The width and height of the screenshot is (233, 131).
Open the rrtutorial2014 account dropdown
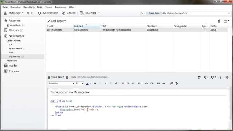click(x=14, y=13)
